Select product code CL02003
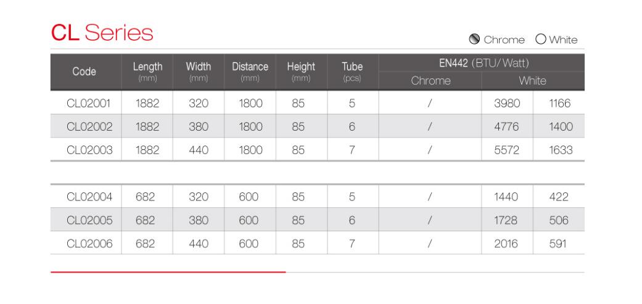The width and height of the screenshot is (642, 304). [89, 150]
